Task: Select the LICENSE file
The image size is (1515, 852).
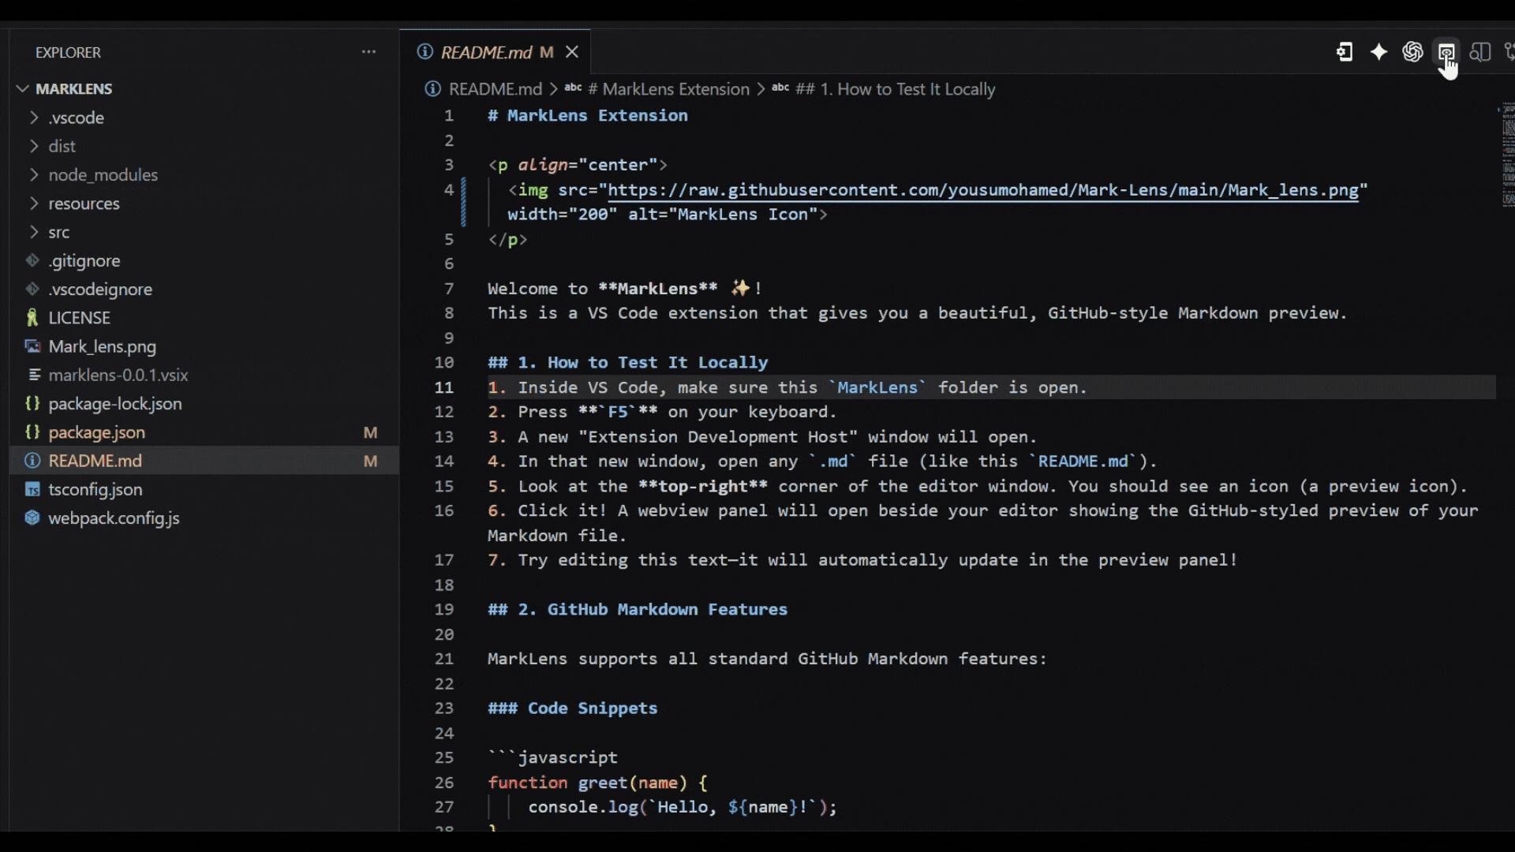Action: [x=79, y=318]
